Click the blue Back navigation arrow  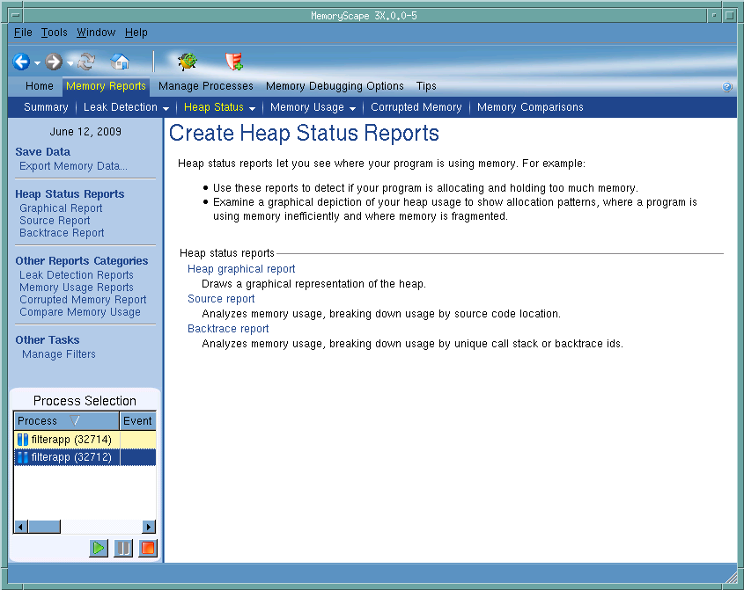pyautogui.click(x=22, y=62)
